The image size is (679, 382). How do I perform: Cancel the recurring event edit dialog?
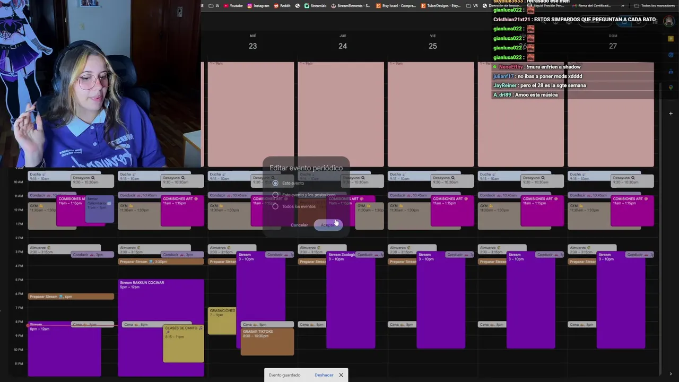tap(299, 225)
